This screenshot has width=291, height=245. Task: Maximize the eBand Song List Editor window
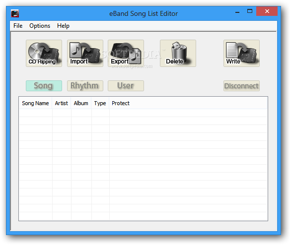point(250,11)
